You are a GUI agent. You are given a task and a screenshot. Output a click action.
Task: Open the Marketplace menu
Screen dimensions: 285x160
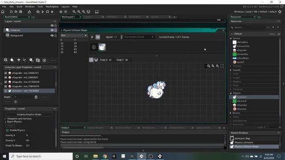pos(52,7)
